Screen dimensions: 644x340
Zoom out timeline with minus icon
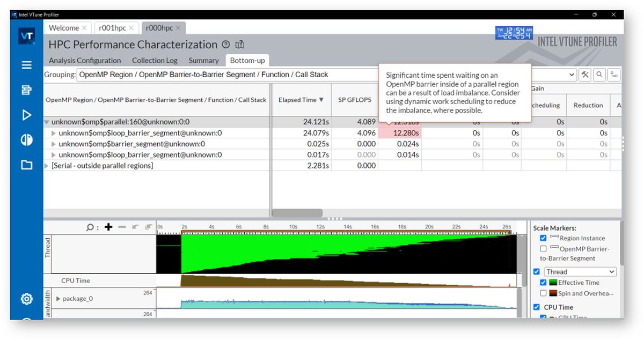point(122,227)
